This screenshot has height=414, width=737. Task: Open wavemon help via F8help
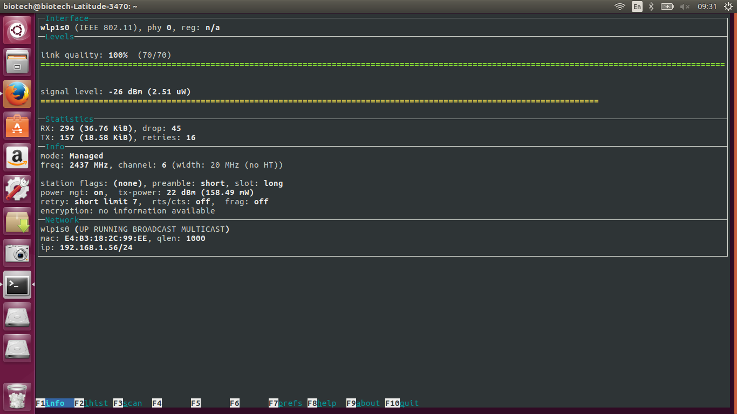(322, 403)
